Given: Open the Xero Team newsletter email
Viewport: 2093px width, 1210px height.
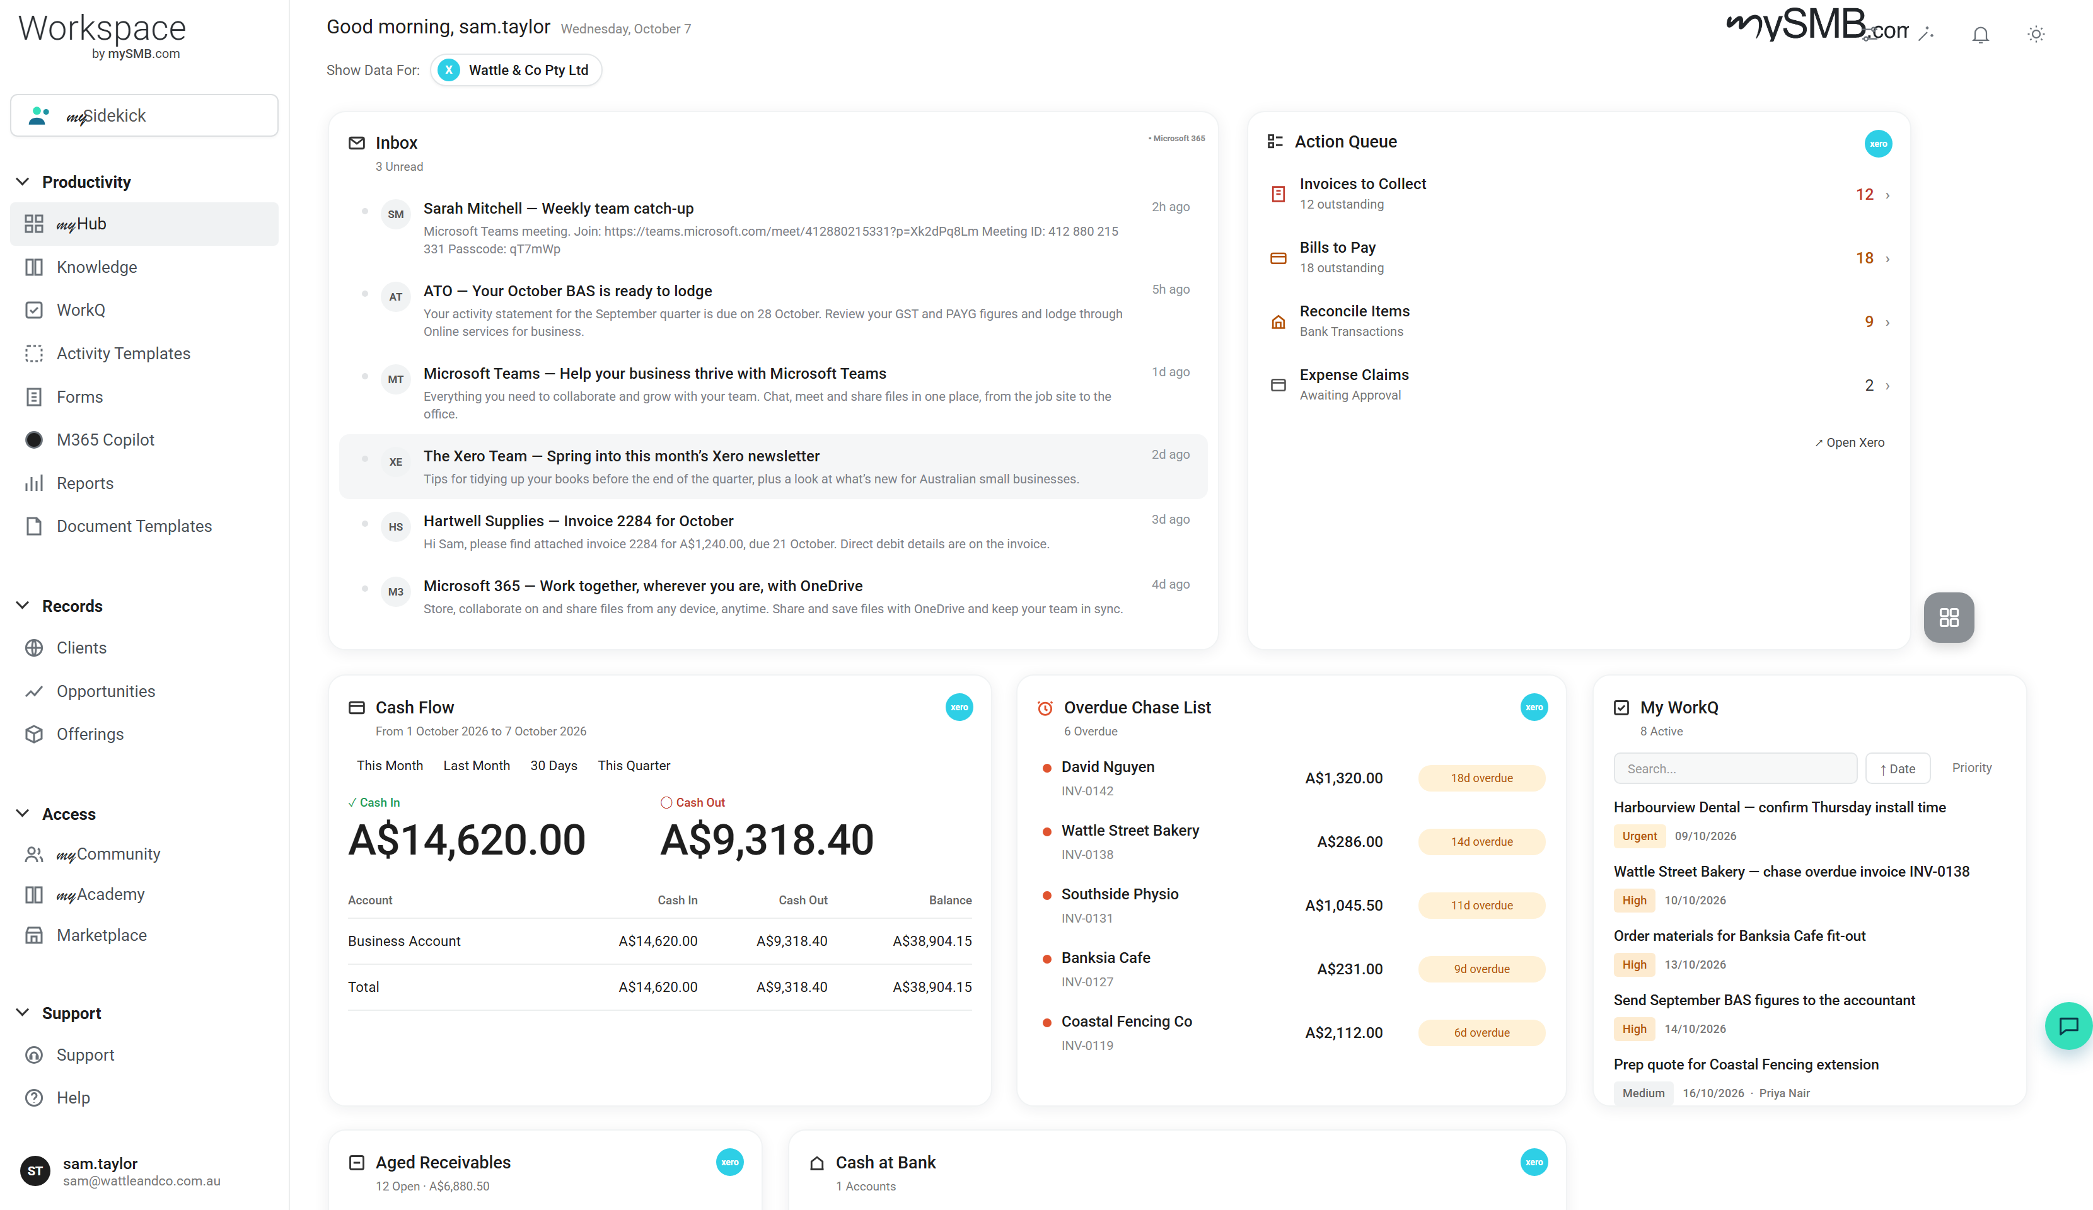Looking at the screenshot, I should click(774, 467).
